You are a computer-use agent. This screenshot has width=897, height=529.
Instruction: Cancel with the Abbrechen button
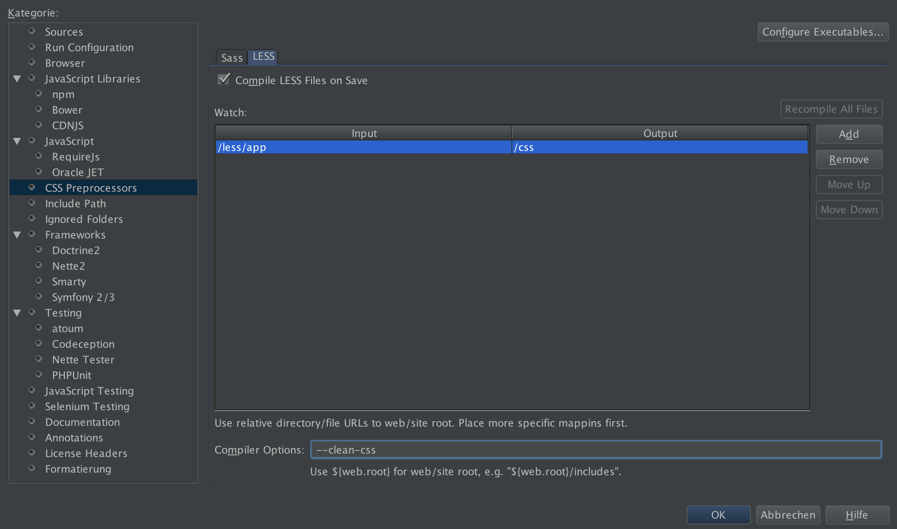click(788, 515)
